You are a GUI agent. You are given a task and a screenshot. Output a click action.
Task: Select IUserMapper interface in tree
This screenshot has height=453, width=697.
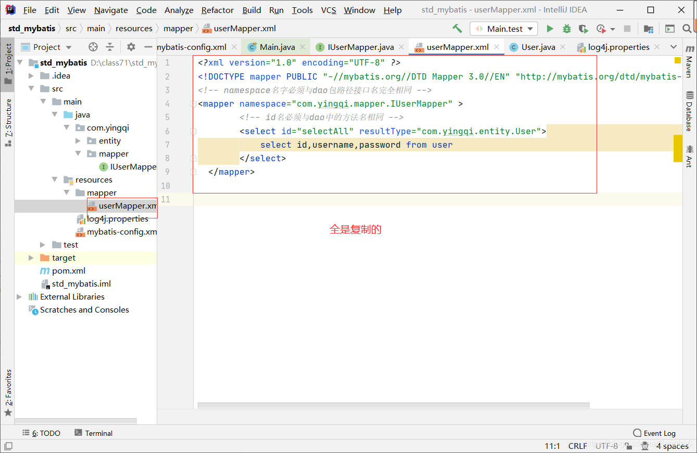[128, 167]
